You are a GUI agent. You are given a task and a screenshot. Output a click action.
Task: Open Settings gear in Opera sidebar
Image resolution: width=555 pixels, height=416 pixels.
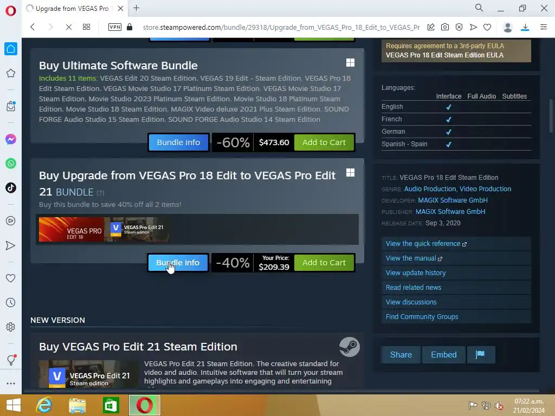(x=11, y=327)
